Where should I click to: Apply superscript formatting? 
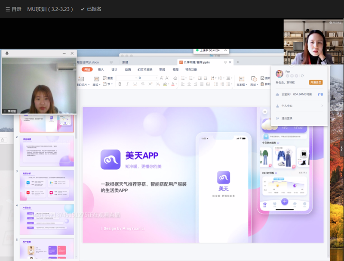(150, 84)
